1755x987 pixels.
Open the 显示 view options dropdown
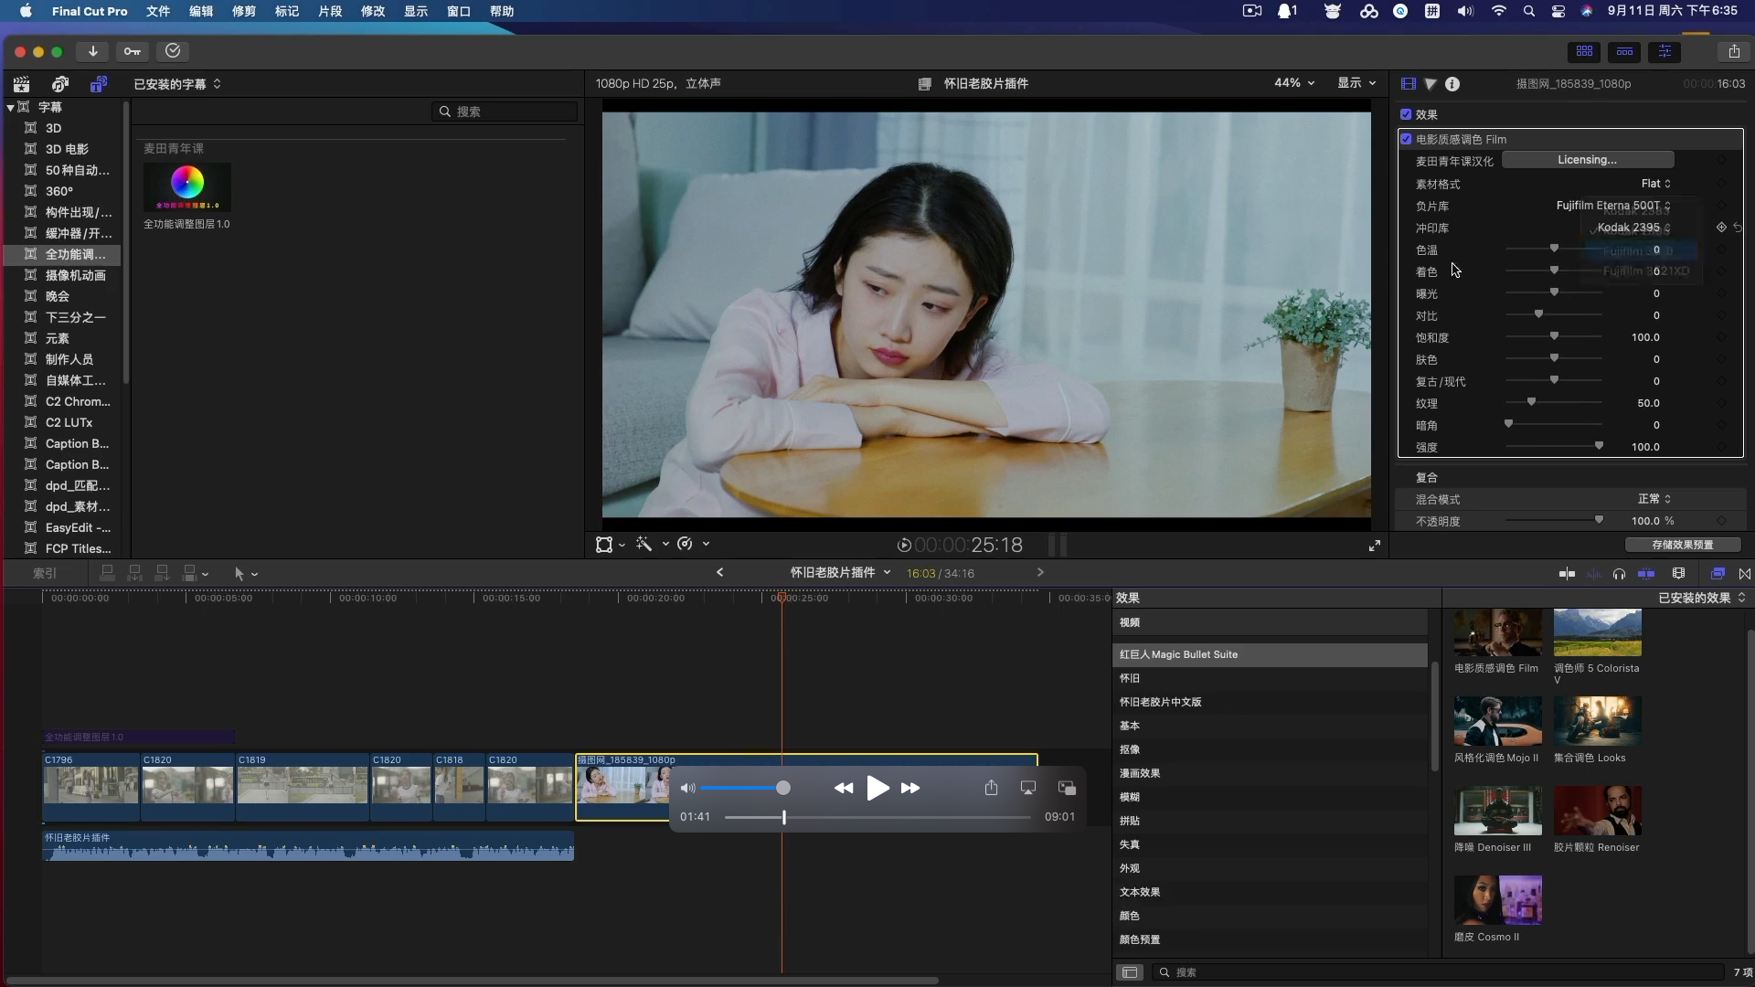pyautogui.click(x=1356, y=83)
